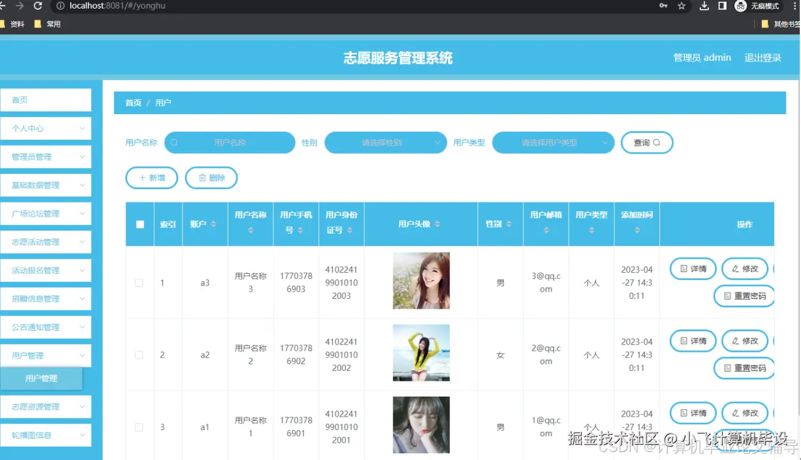801x460 pixels.
Task: Open the avatar thumbnail of user a3
Action: click(x=421, y=281)
